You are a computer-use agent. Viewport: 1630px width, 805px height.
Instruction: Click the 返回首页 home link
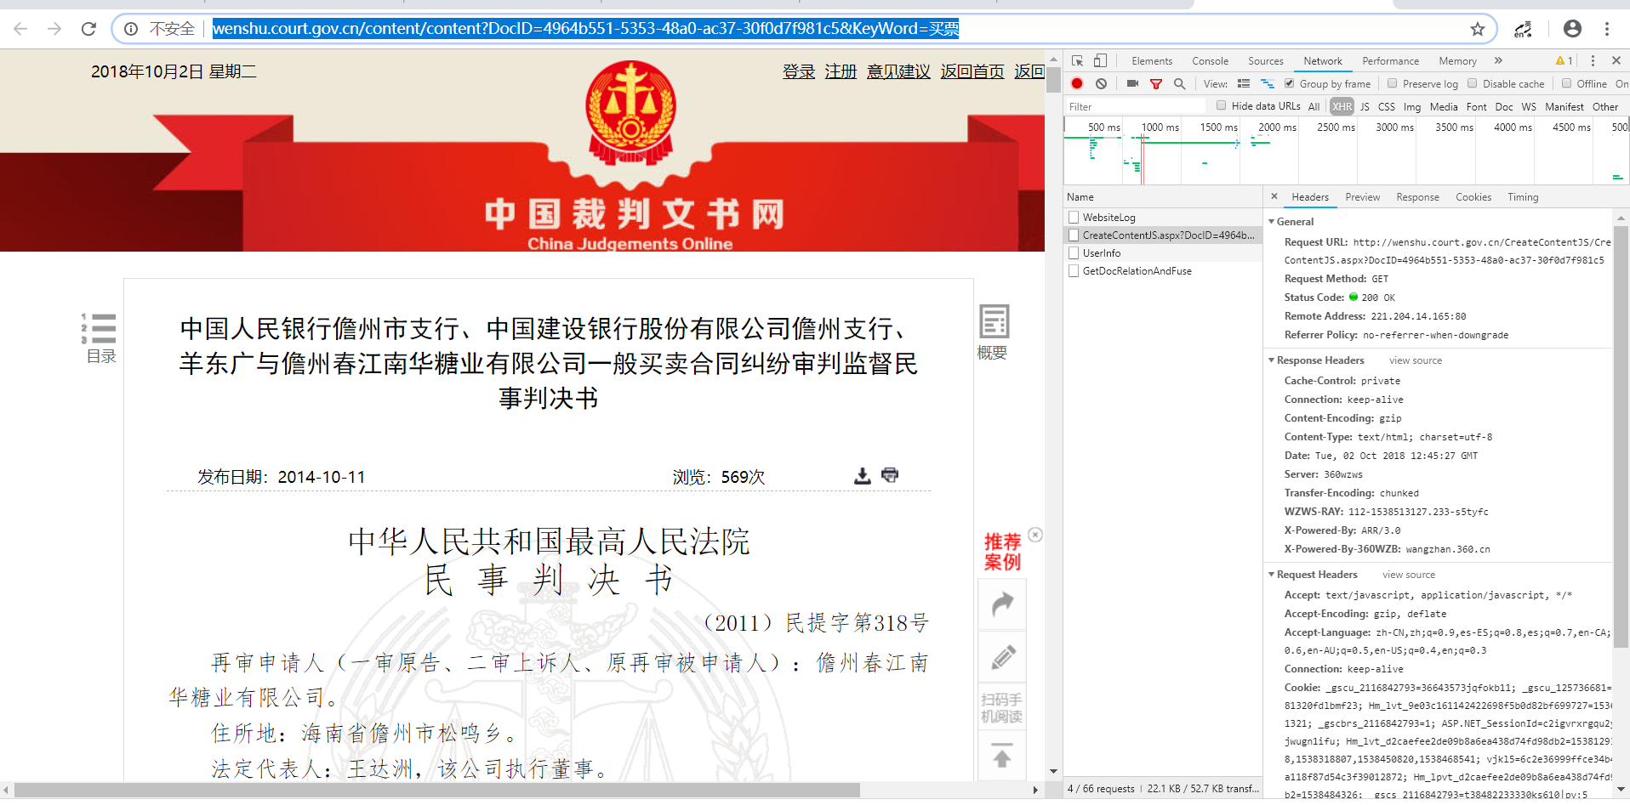[x=972, y=71]
